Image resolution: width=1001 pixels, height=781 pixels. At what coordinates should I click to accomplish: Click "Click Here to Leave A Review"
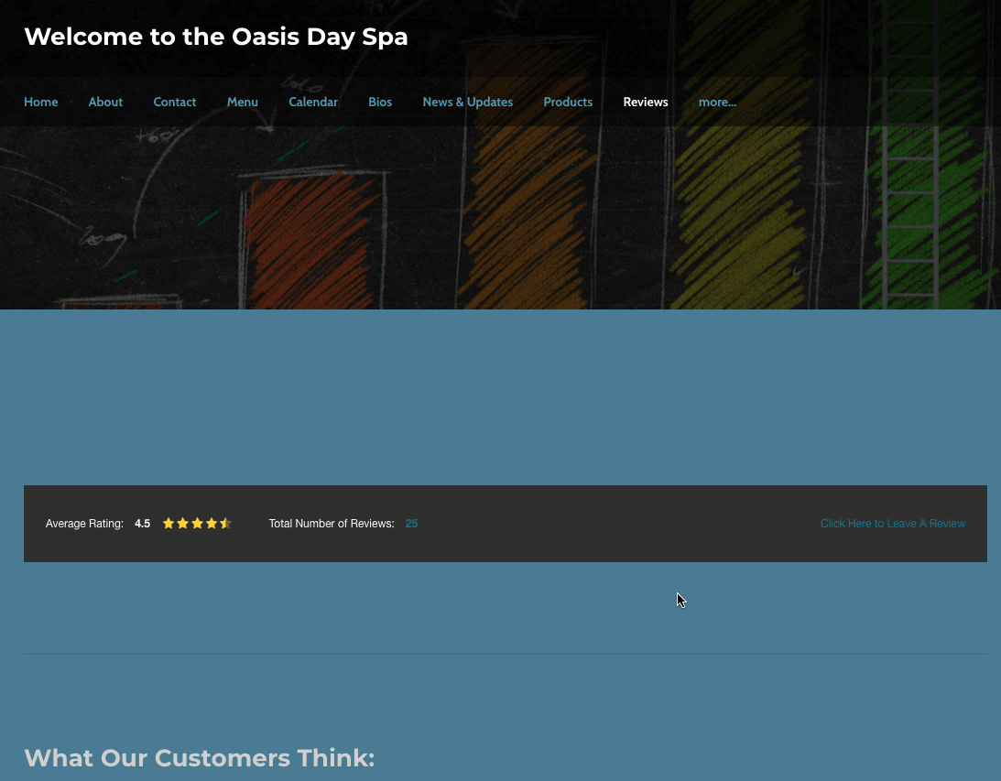893,523
